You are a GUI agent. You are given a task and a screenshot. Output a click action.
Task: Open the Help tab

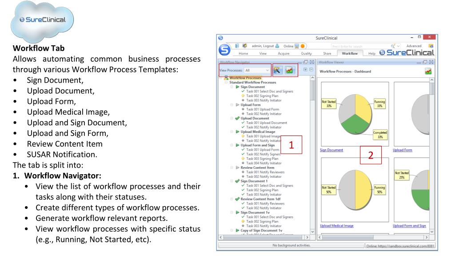(372, 53)
